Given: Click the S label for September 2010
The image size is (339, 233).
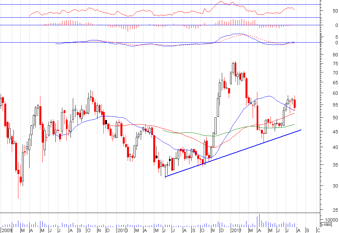Looking at the screenshot, I should click(194, 230).
